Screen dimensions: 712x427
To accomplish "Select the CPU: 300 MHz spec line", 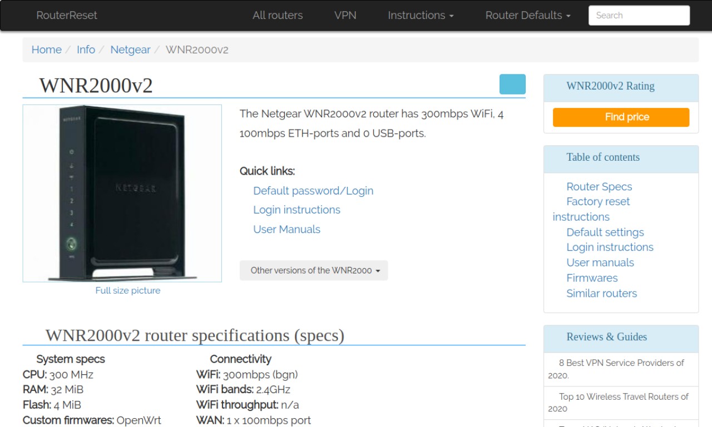I will [x=58, y=374].
